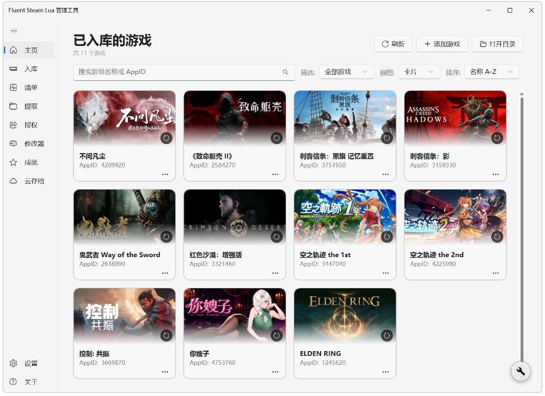
Task: Open more options for ELDEN RING card
Action: pos(386,372)
